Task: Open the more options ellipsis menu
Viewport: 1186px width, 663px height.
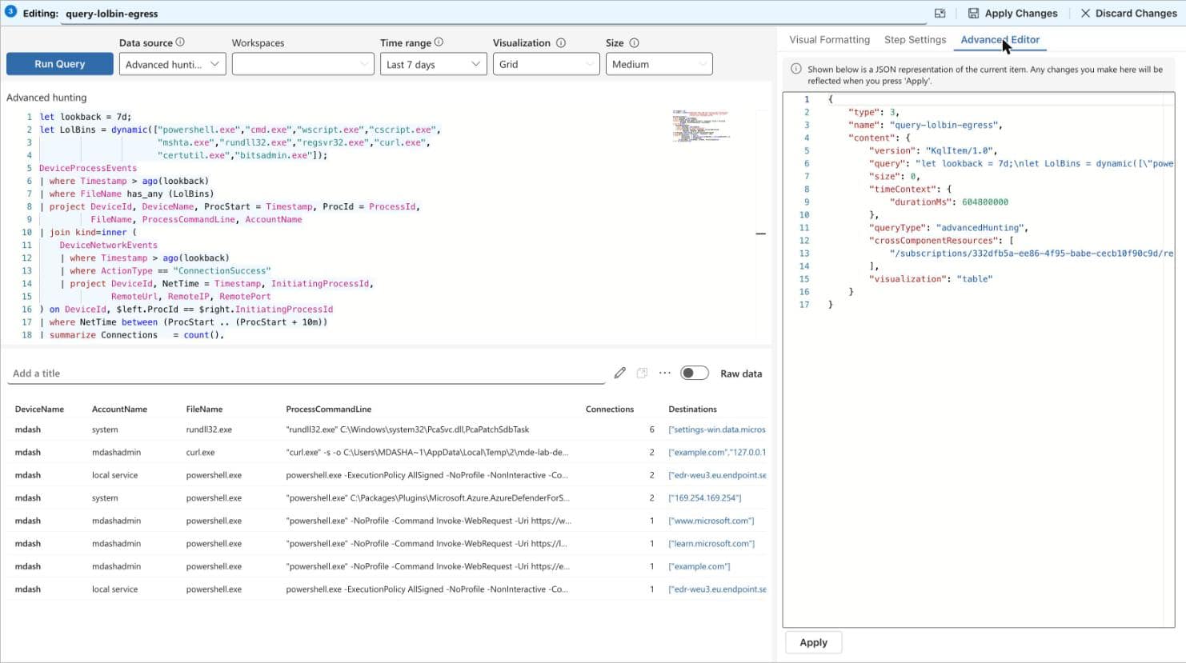Action: 664,373
